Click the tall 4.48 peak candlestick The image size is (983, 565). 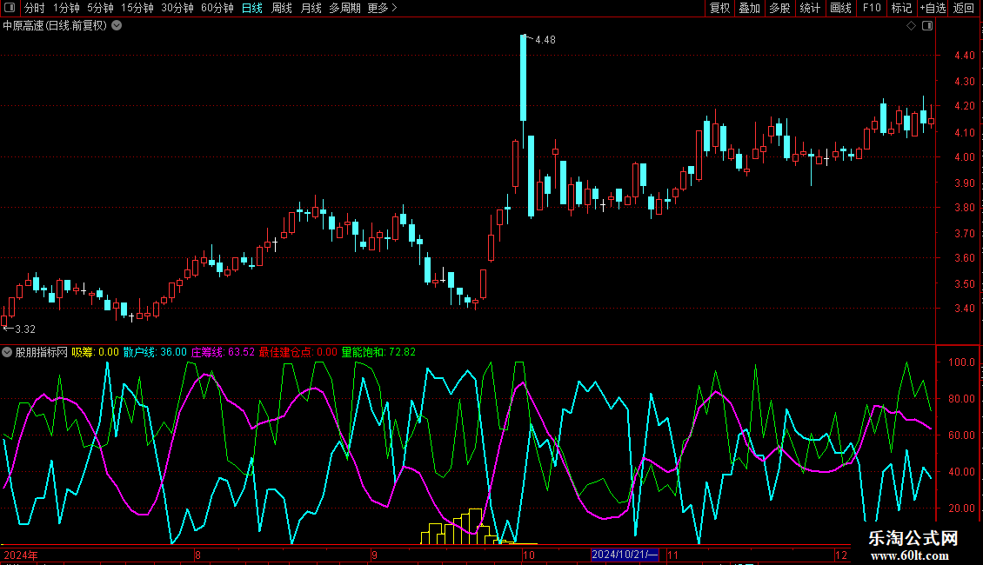524,78
